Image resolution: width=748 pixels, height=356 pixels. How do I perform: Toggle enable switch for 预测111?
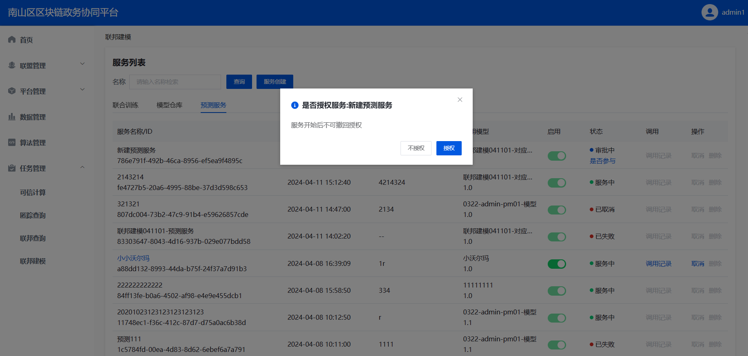557,345
